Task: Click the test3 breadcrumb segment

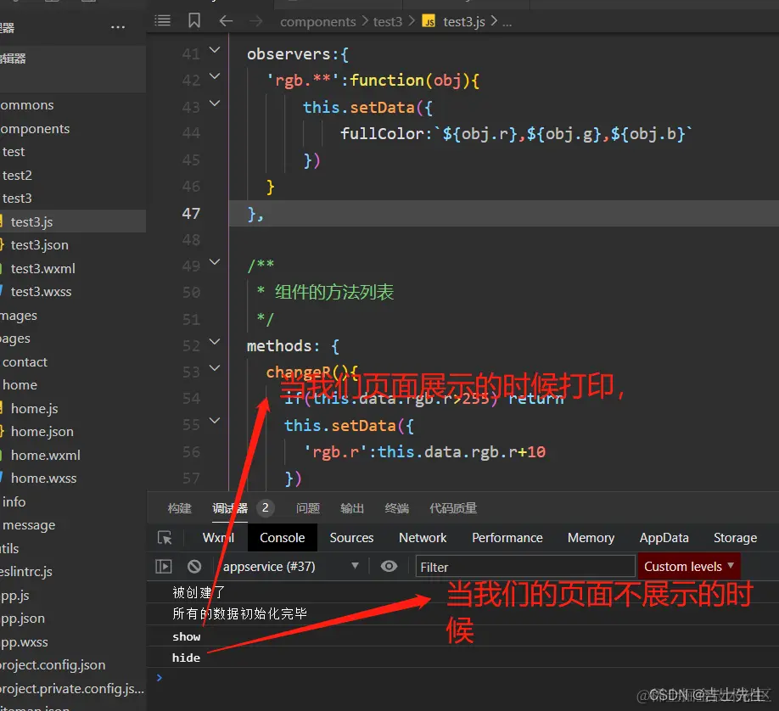Action: point(388,22)
